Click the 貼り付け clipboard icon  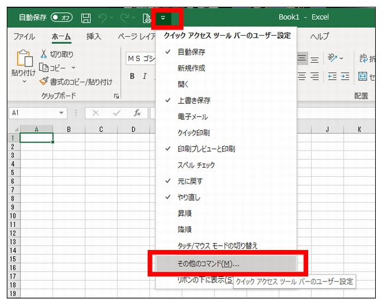click(x=25, y=58)
